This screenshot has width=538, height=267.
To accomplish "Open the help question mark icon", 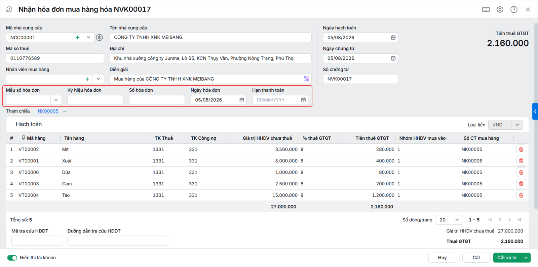I will 514,9.
